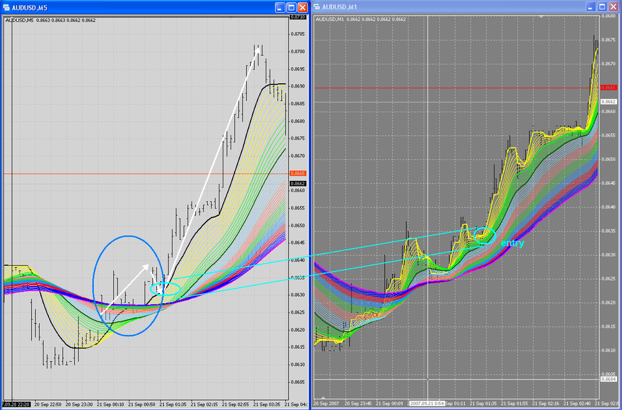Click the 21 Sep 01:55 time label in M1 chart

(x=515, y=404)
